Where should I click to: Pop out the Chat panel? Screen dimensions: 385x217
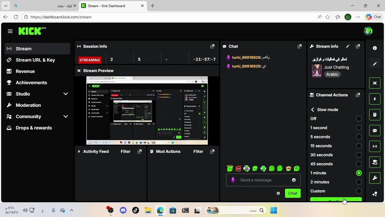coord(299,46)
